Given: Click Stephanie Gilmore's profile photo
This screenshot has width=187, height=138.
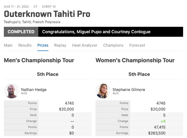Looking at the screenshot, I should pos(103,91).
